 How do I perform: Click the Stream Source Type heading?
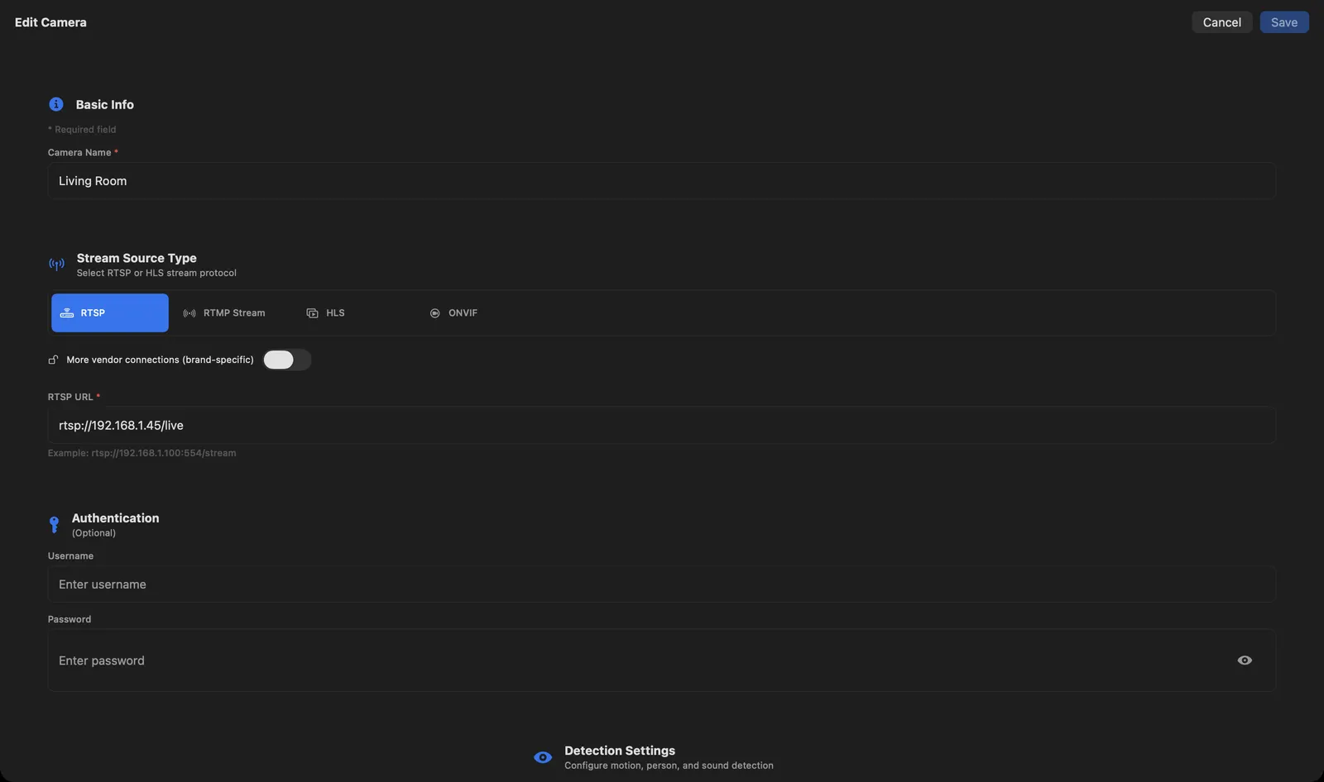137,258
